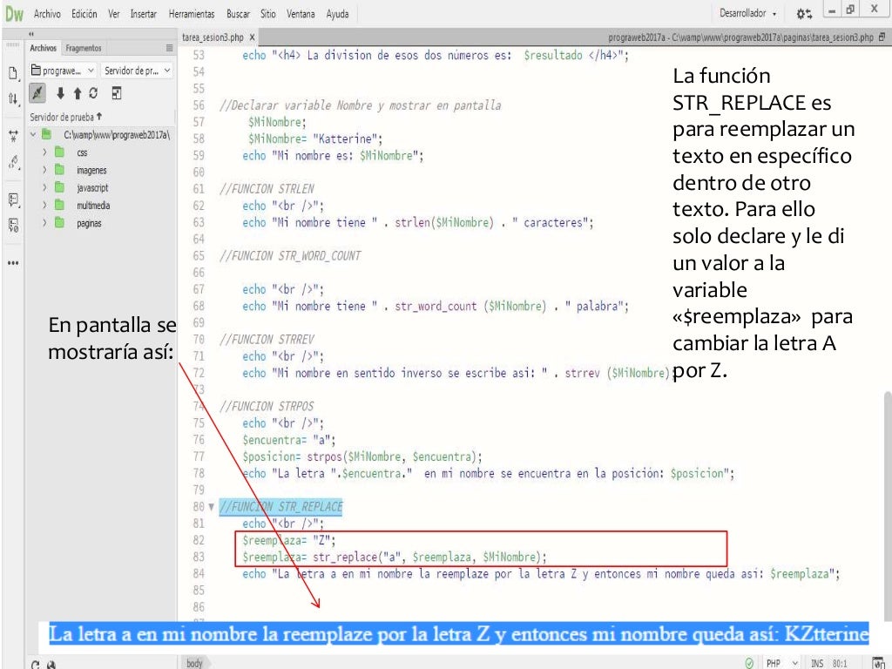
Task: Open the Servidor de prueba view dropdown
Action: 138,71
